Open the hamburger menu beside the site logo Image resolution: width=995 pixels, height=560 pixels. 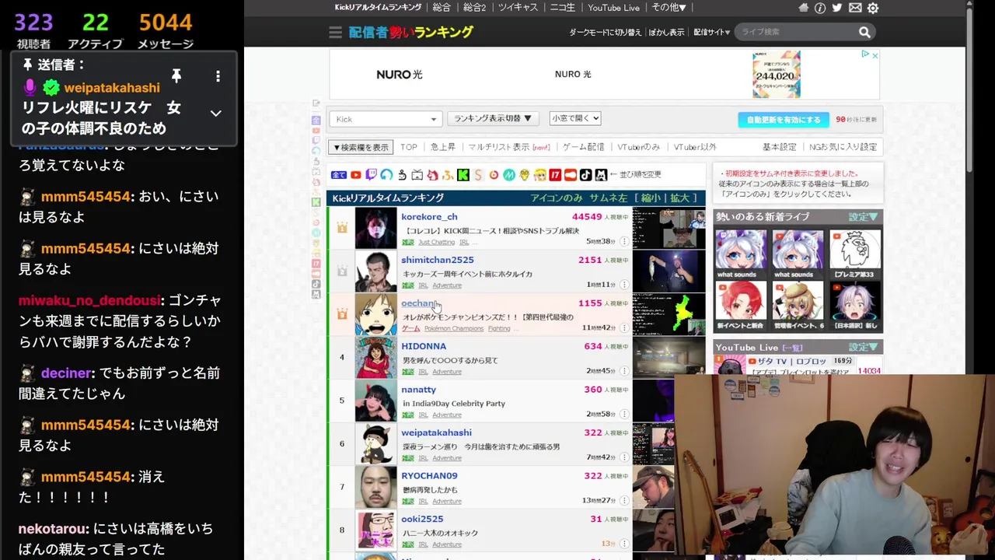click(335, 32)
